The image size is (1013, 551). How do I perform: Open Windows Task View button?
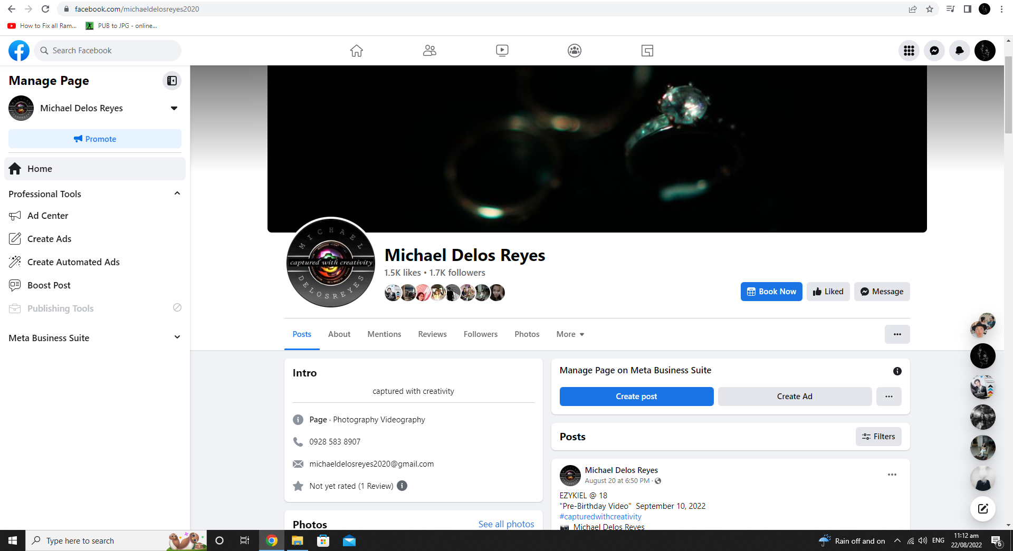(245, 540)
